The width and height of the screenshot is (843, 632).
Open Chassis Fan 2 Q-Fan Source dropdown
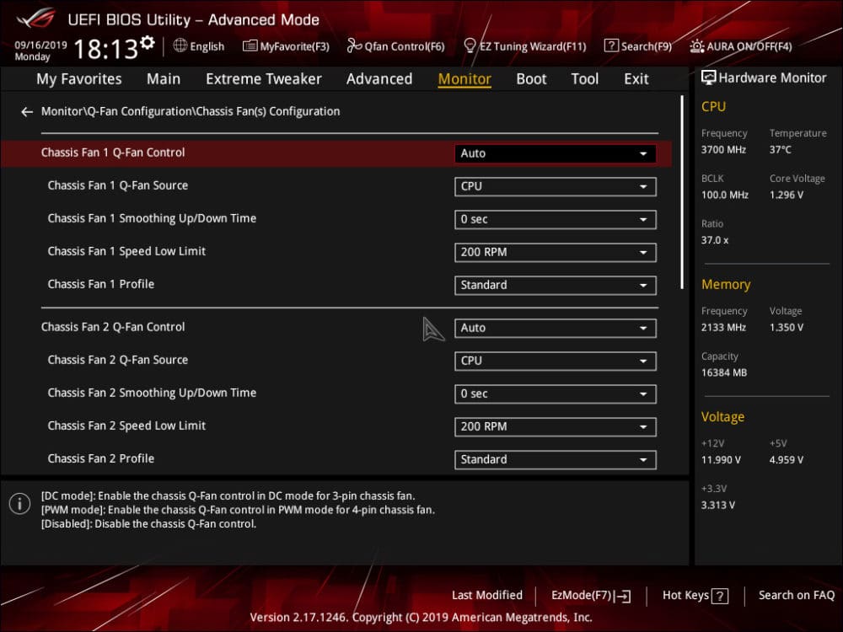pos(555,361)
